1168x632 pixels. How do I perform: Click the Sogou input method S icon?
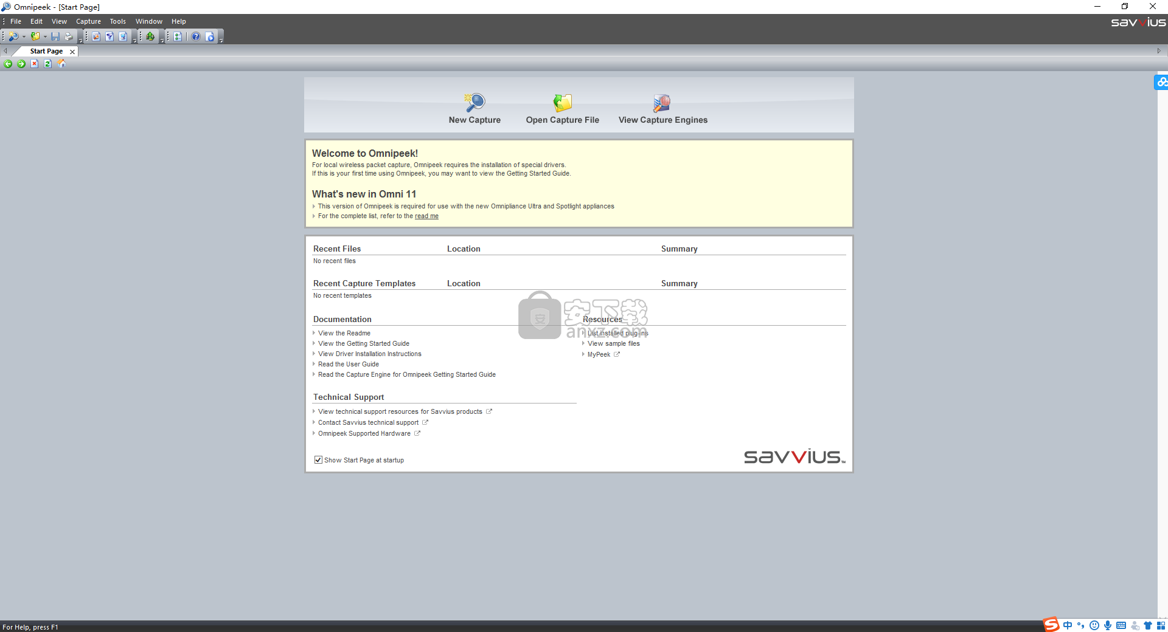pyautogui.click(x=1051, y=625)
